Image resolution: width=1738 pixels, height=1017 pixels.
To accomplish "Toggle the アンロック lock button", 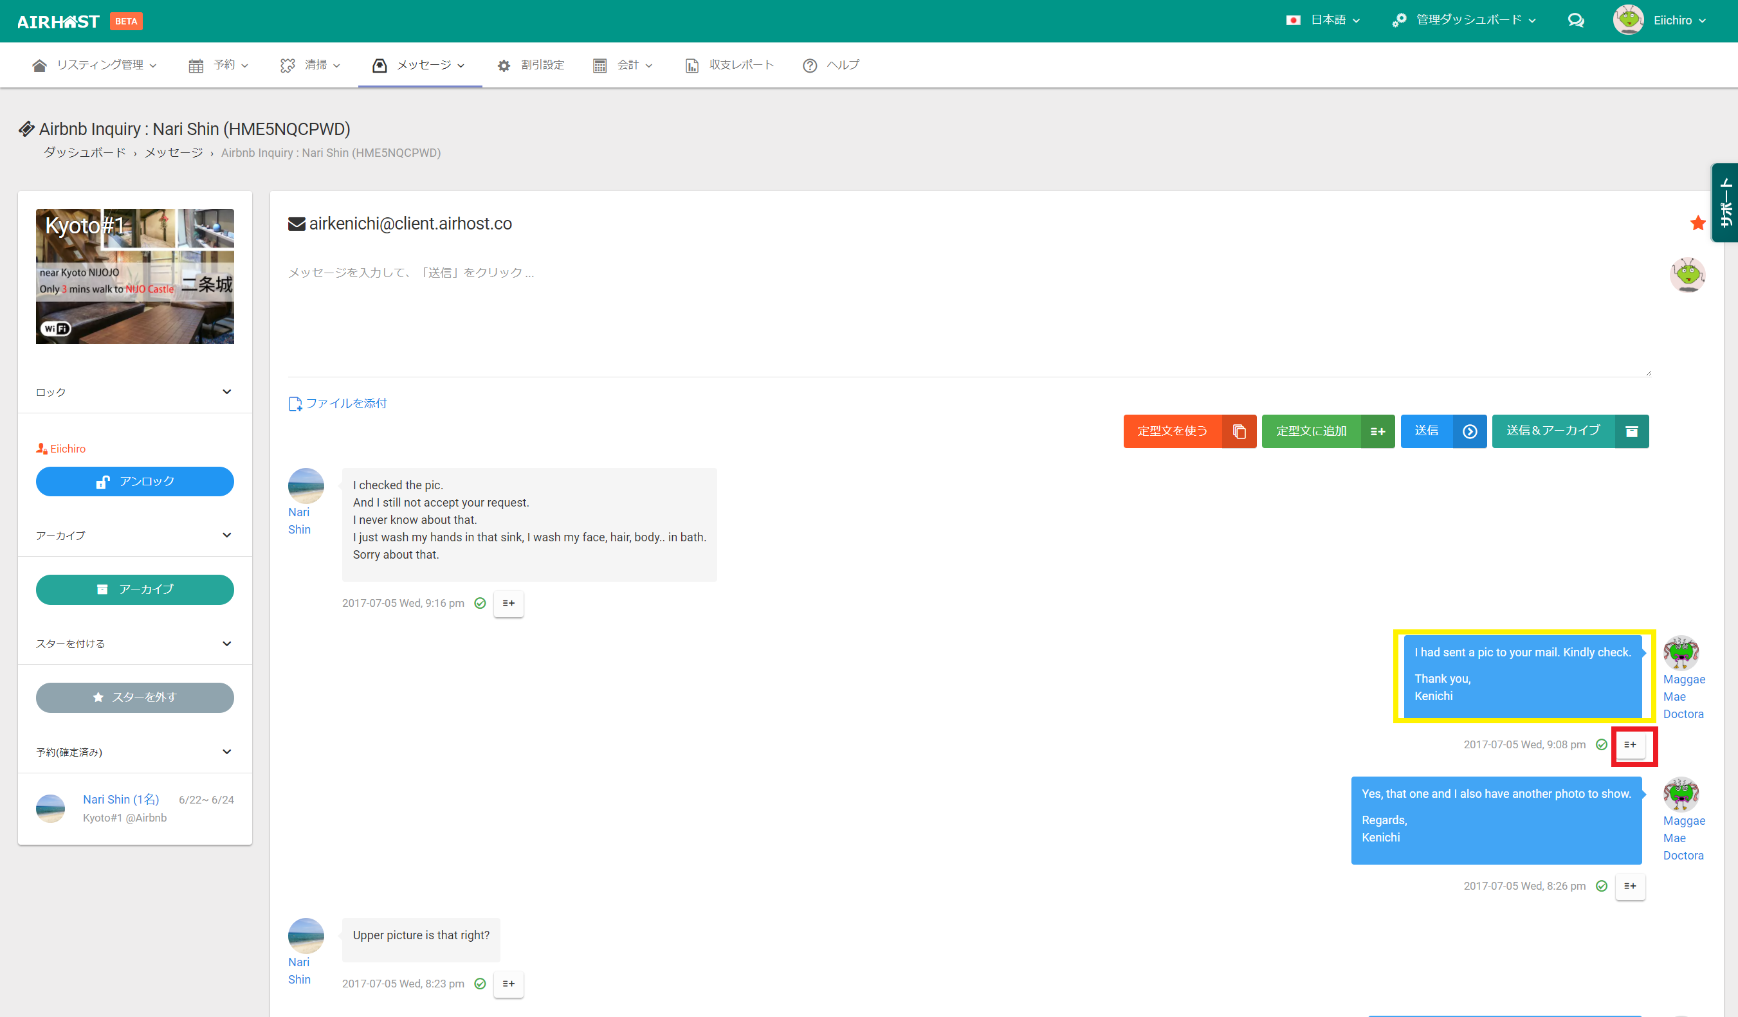I will click(134, 482).
